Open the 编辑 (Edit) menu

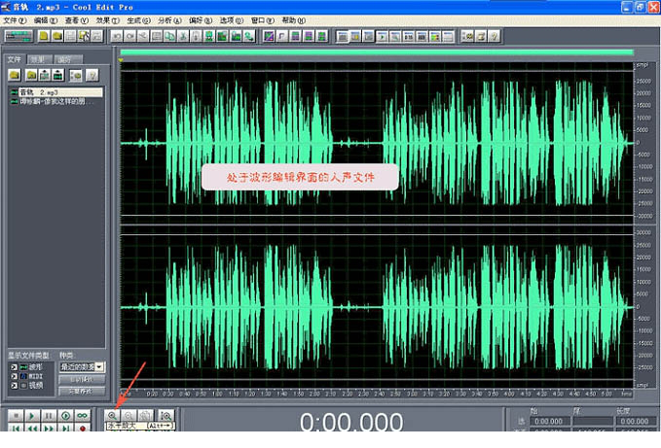[x=46, y=20]
